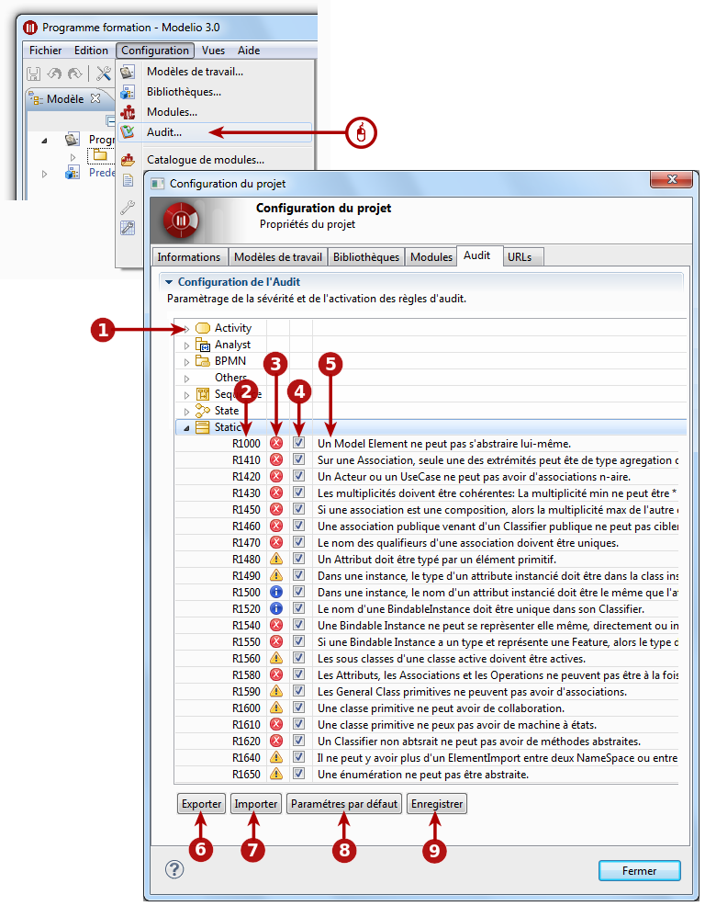The image size is (705, 906).
Task: Click the wrench and screwdriver toolbar icon
Action: 104,74
